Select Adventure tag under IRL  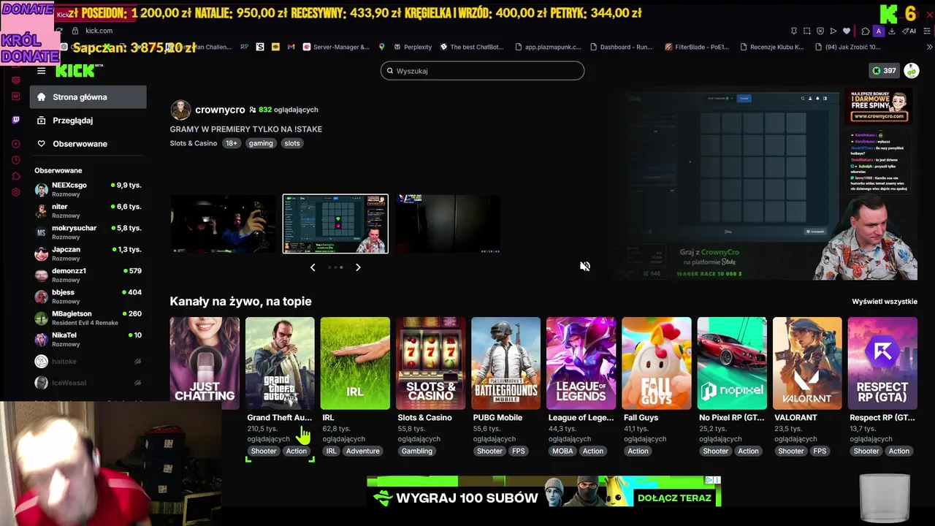363,451
